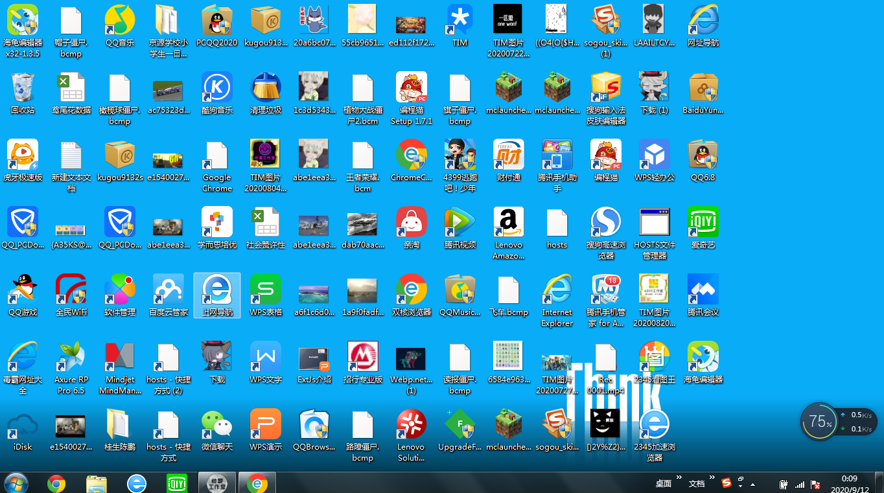The width and height of the screenshot is (884, 493).
Task: Open the 酷狗音乐 shortcut
Action: 217,93
